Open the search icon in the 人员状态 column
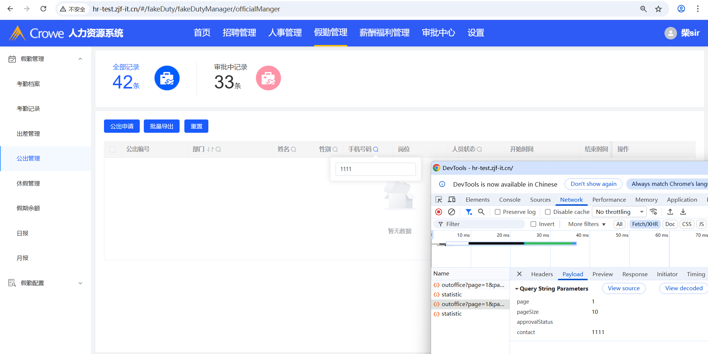This screenshot has width=708, height=354. pos(479,149)
